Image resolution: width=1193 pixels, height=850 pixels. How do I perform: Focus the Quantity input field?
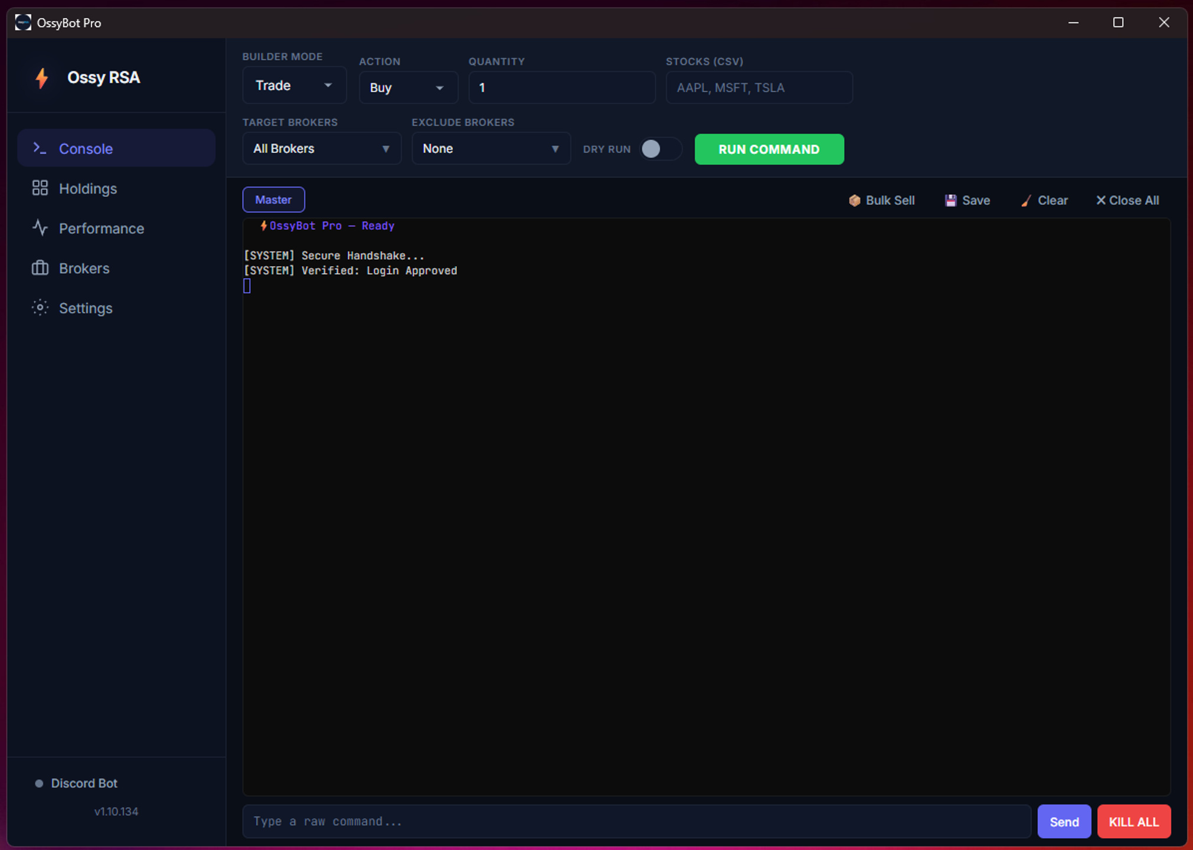tap(562, 87)
